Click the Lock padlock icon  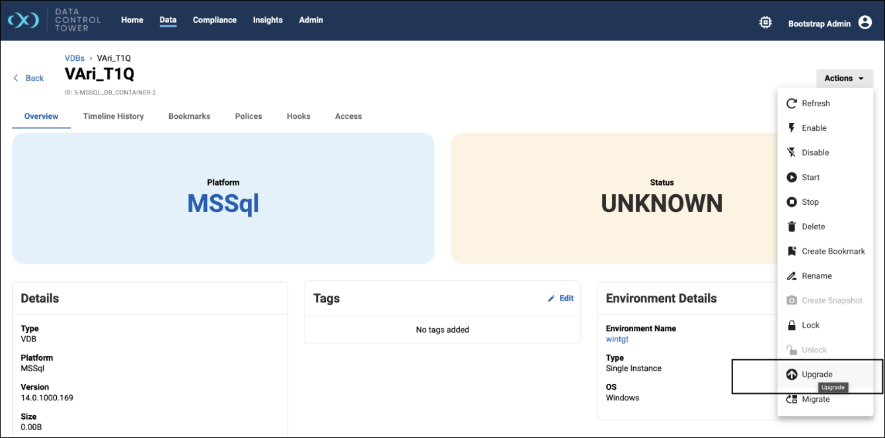(x=791, y=325)
